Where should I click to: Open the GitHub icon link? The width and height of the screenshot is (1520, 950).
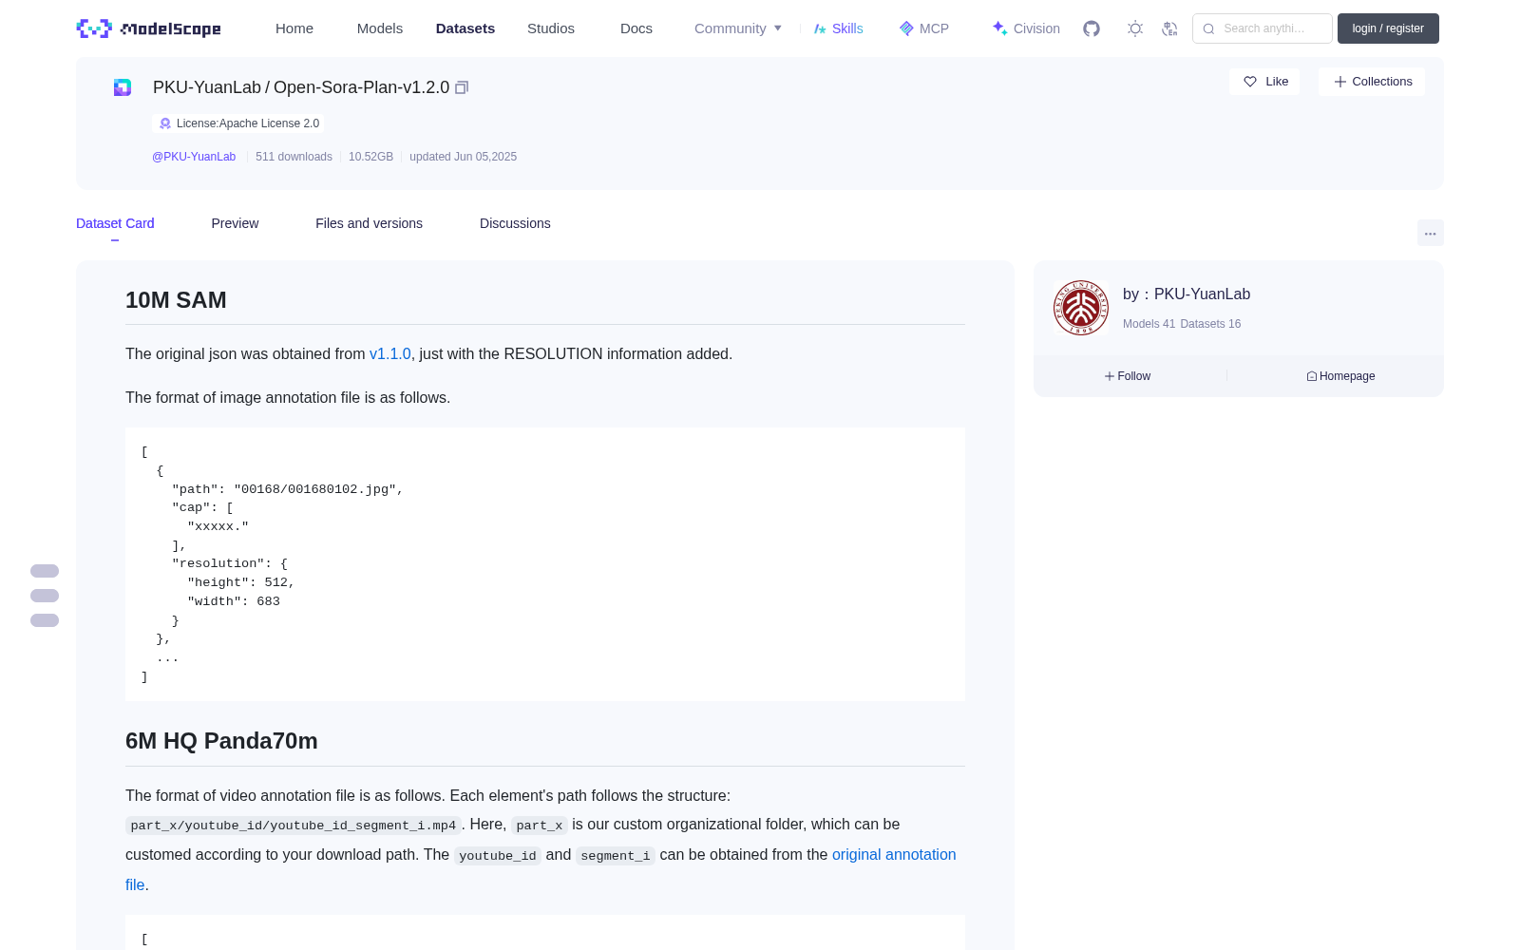pos(1092,28)
